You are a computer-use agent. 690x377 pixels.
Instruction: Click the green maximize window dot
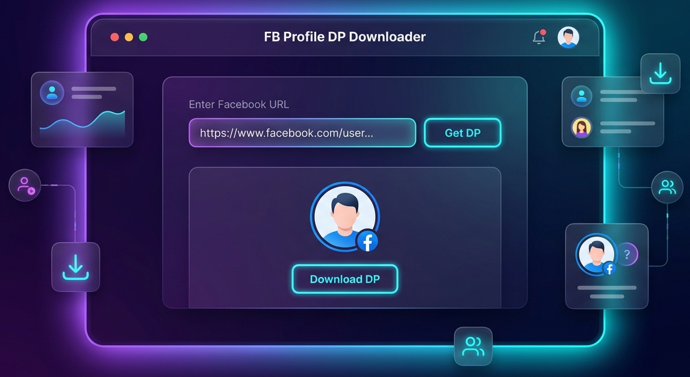[x=143, y=37]
